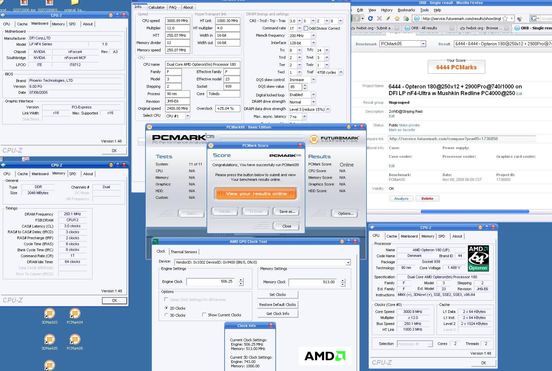Select the 2D Clocks radio button
The height and width of the screenshot is (371, 552).
tap(166, 308)
